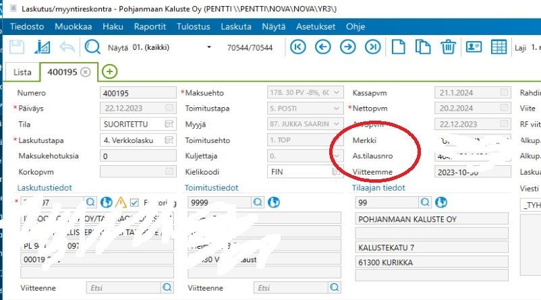Open the Näytä menu
This screenshot has width=541, height=300.
click(x=274, y=26)
